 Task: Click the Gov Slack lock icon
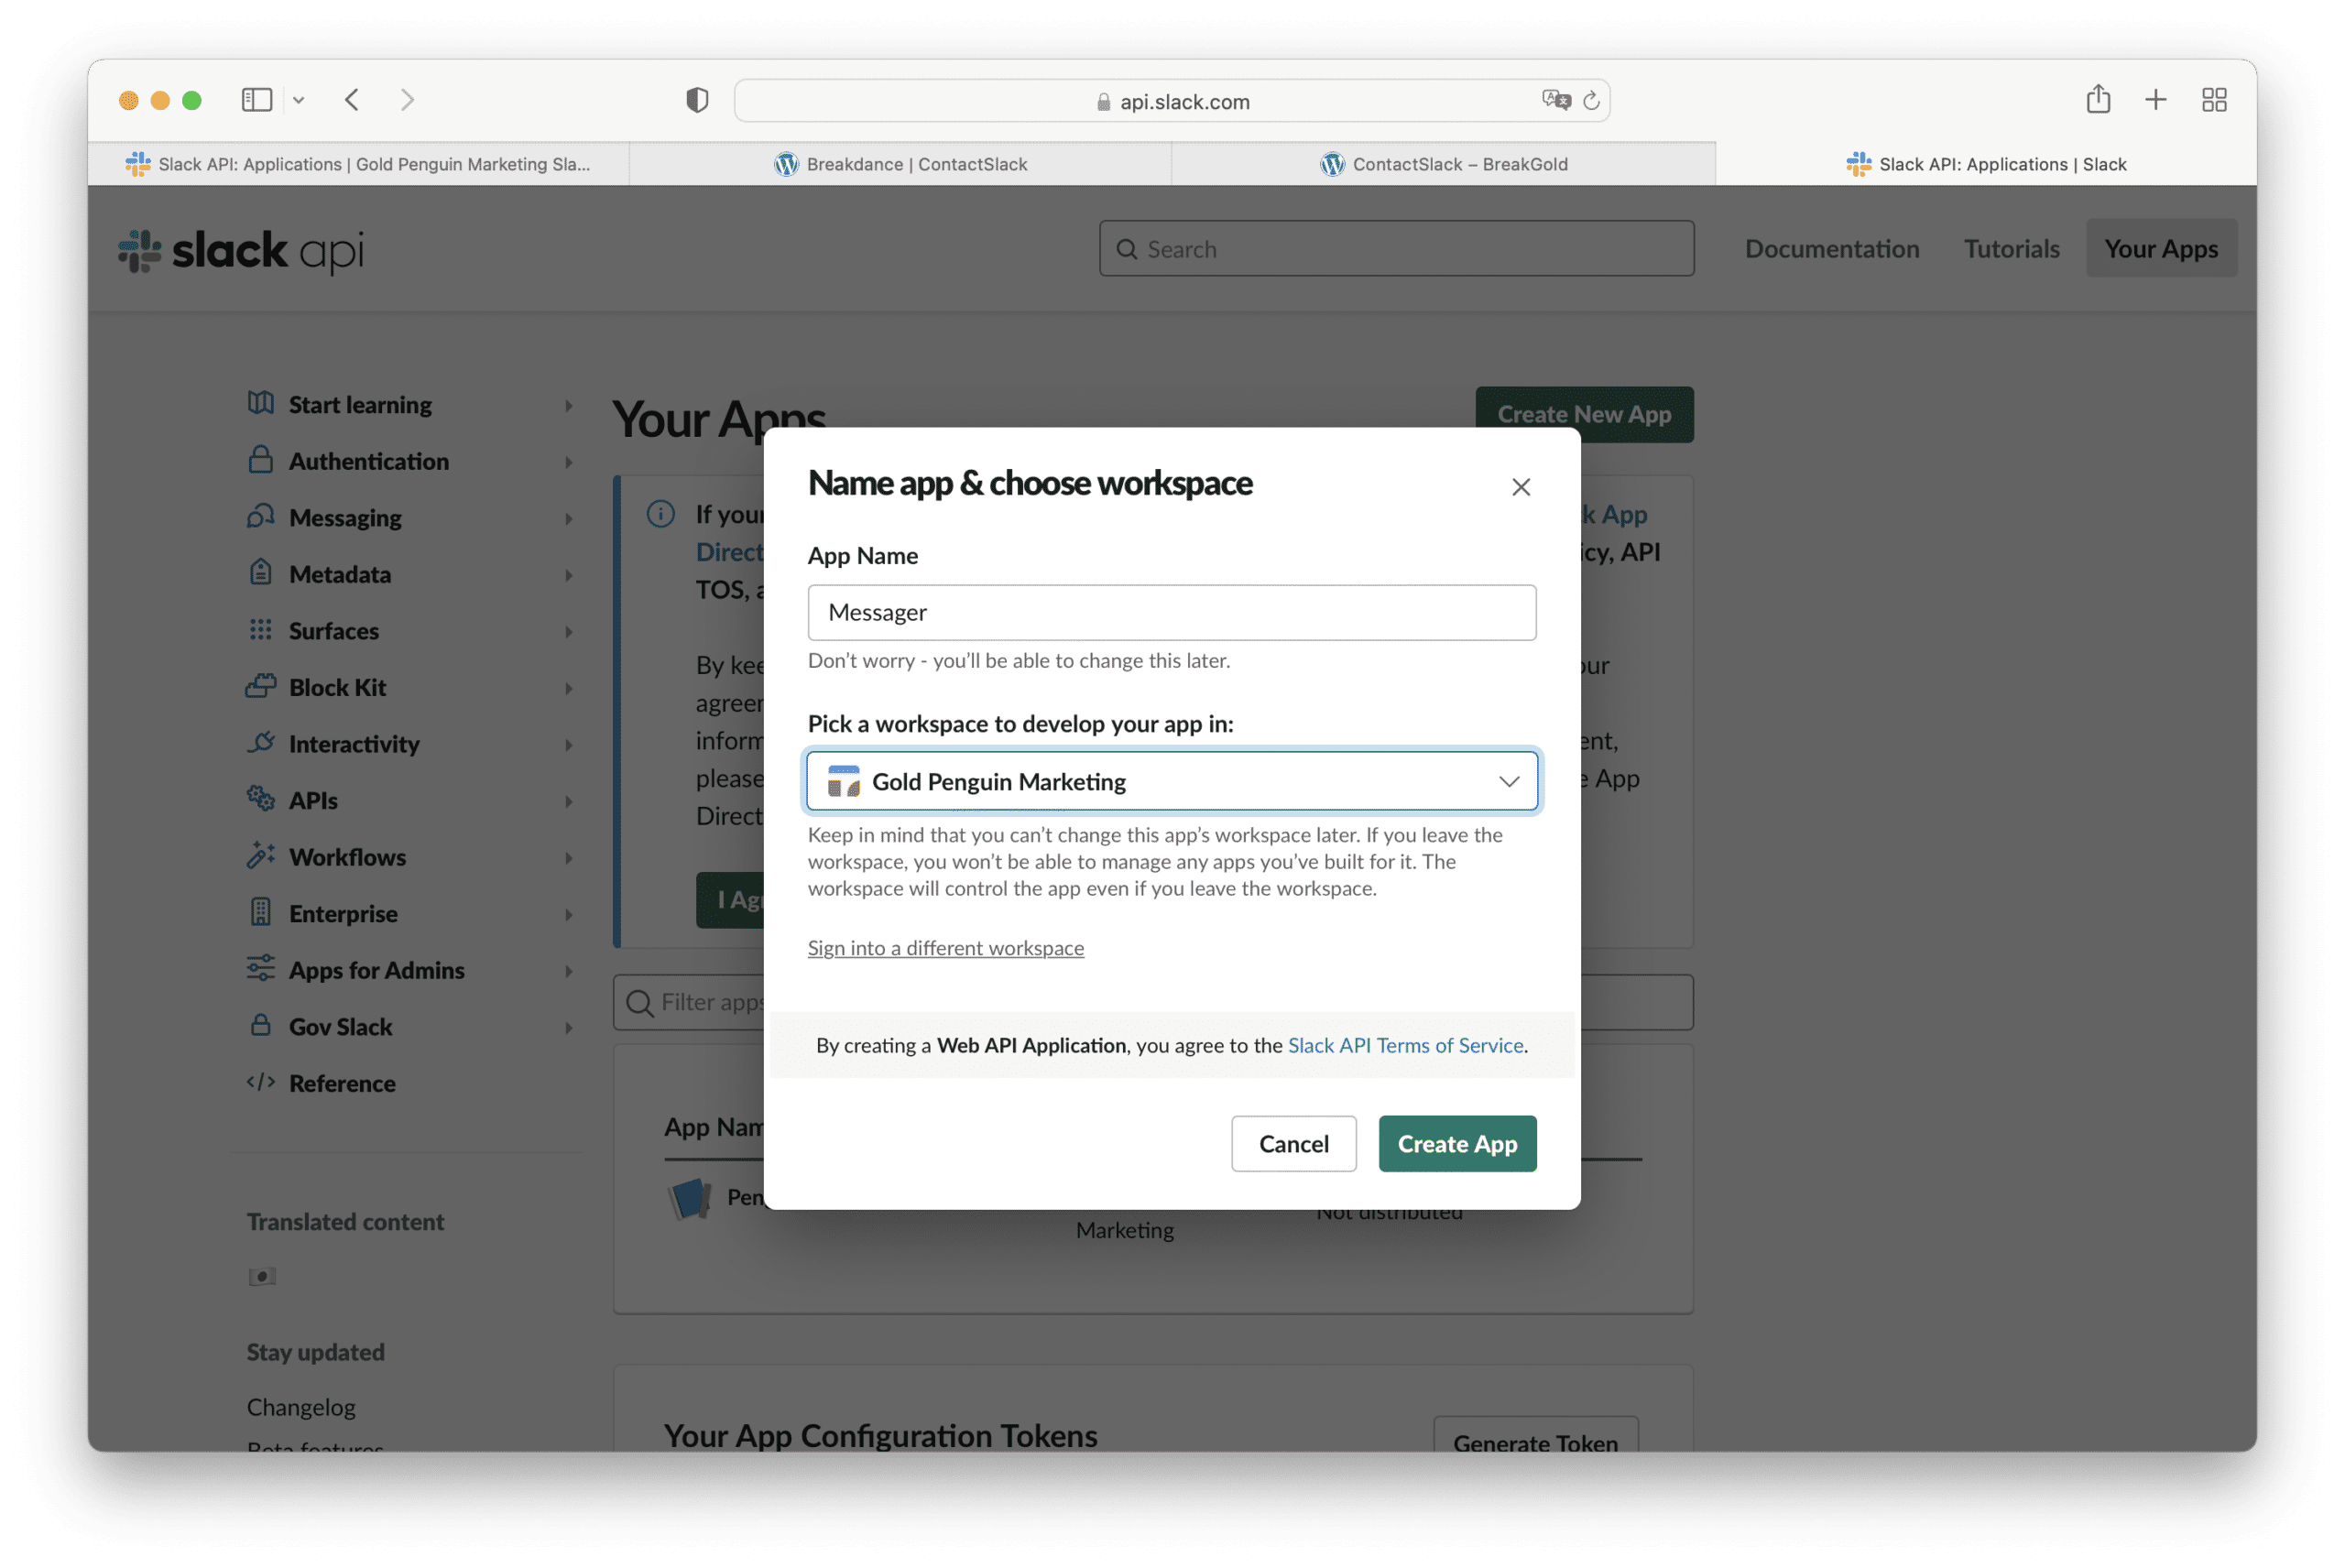tap(260, 1025)
